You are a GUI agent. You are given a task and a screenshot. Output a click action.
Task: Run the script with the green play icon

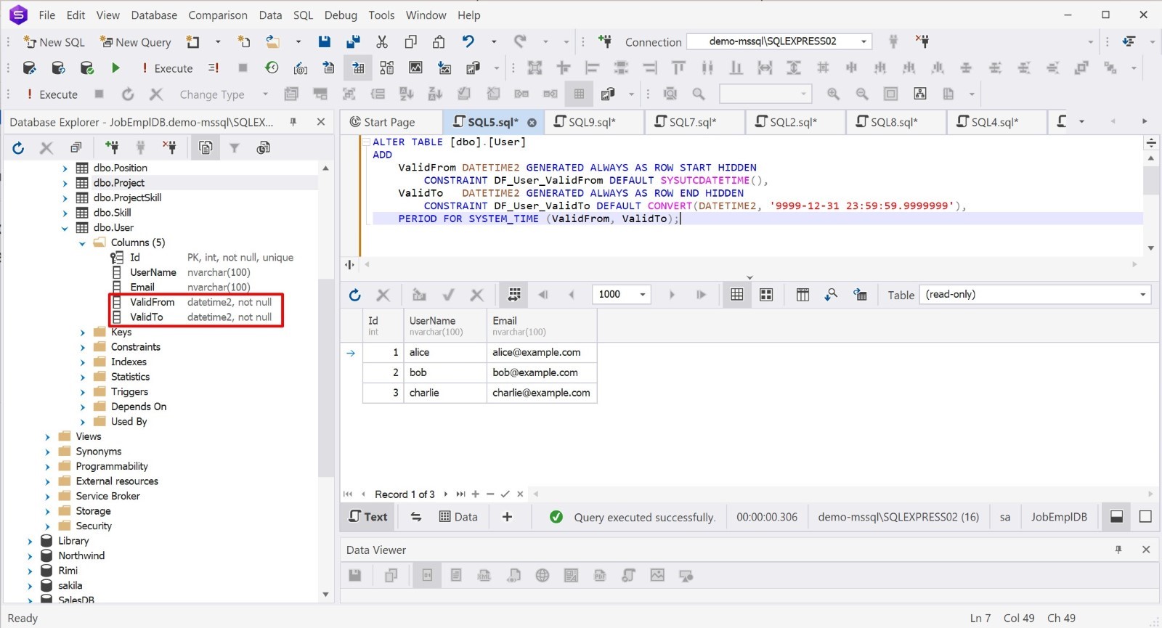click(115, 68)
